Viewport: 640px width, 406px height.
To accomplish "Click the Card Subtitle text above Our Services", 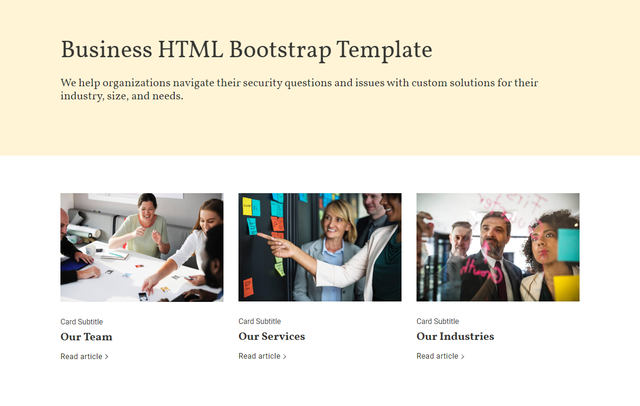I will tap(260, 321).
